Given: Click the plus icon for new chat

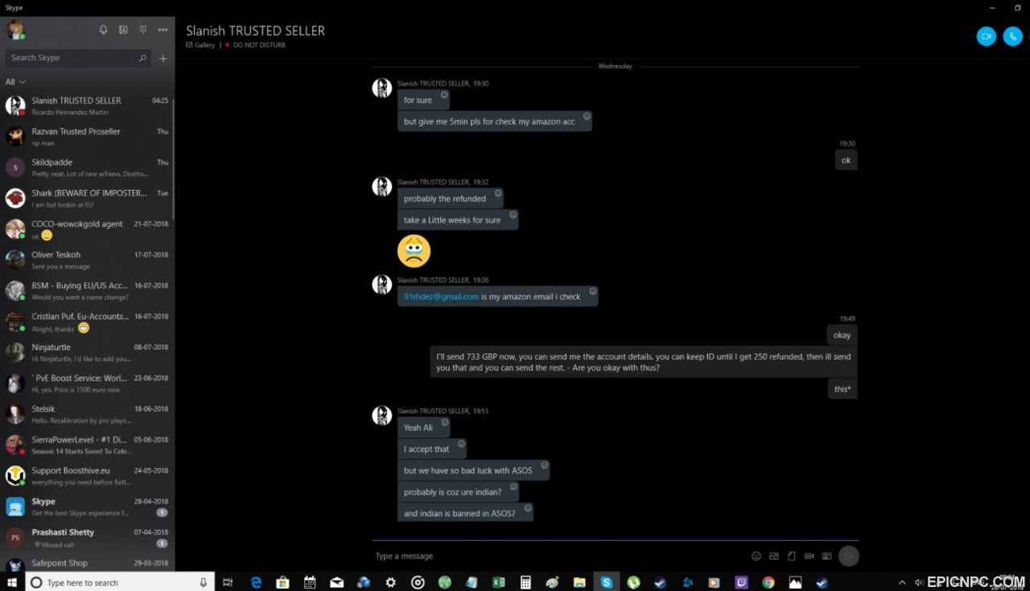Looking at the screenshot, I should point(163,58).
